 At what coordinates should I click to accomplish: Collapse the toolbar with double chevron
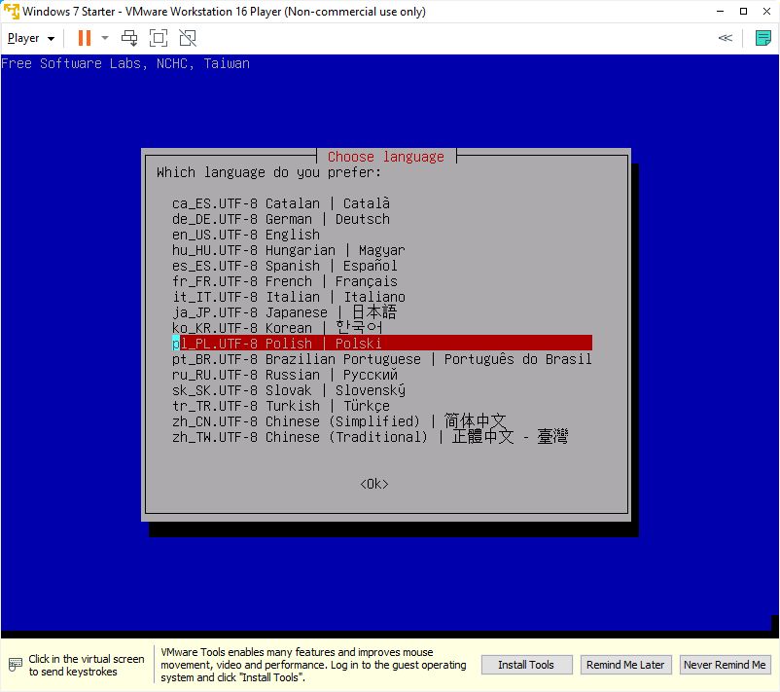coord(725,38)
